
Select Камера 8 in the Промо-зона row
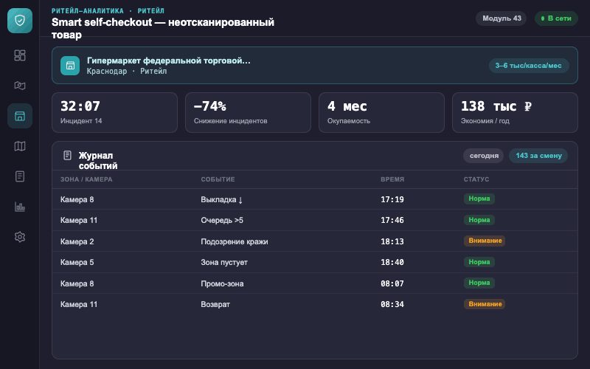77,283
